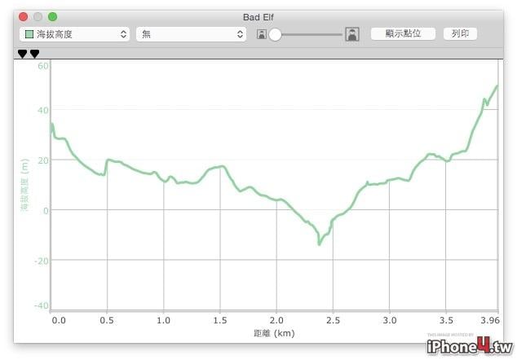Click the Bad Elf window title
The width and height of the screenshot is (517, 360).
(x=258, y=17)
